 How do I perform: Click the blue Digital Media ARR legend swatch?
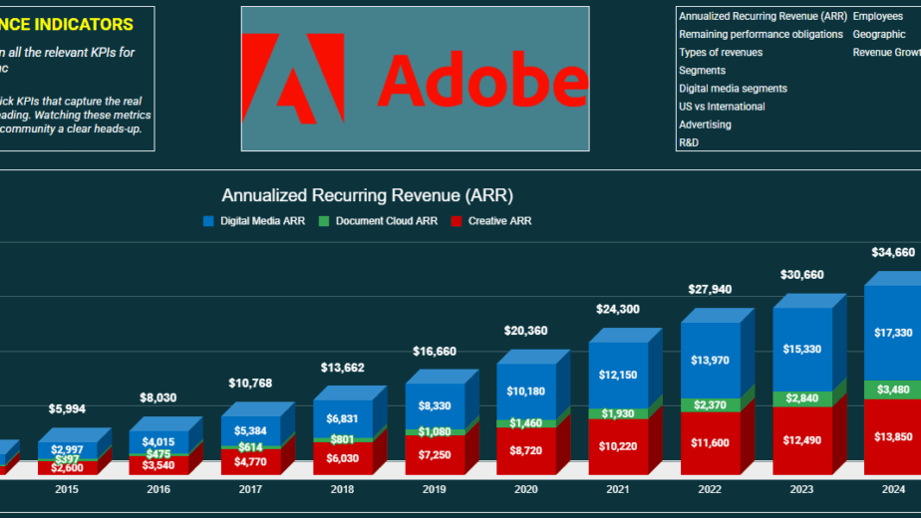pyautogui.click(x=208, y=221)
